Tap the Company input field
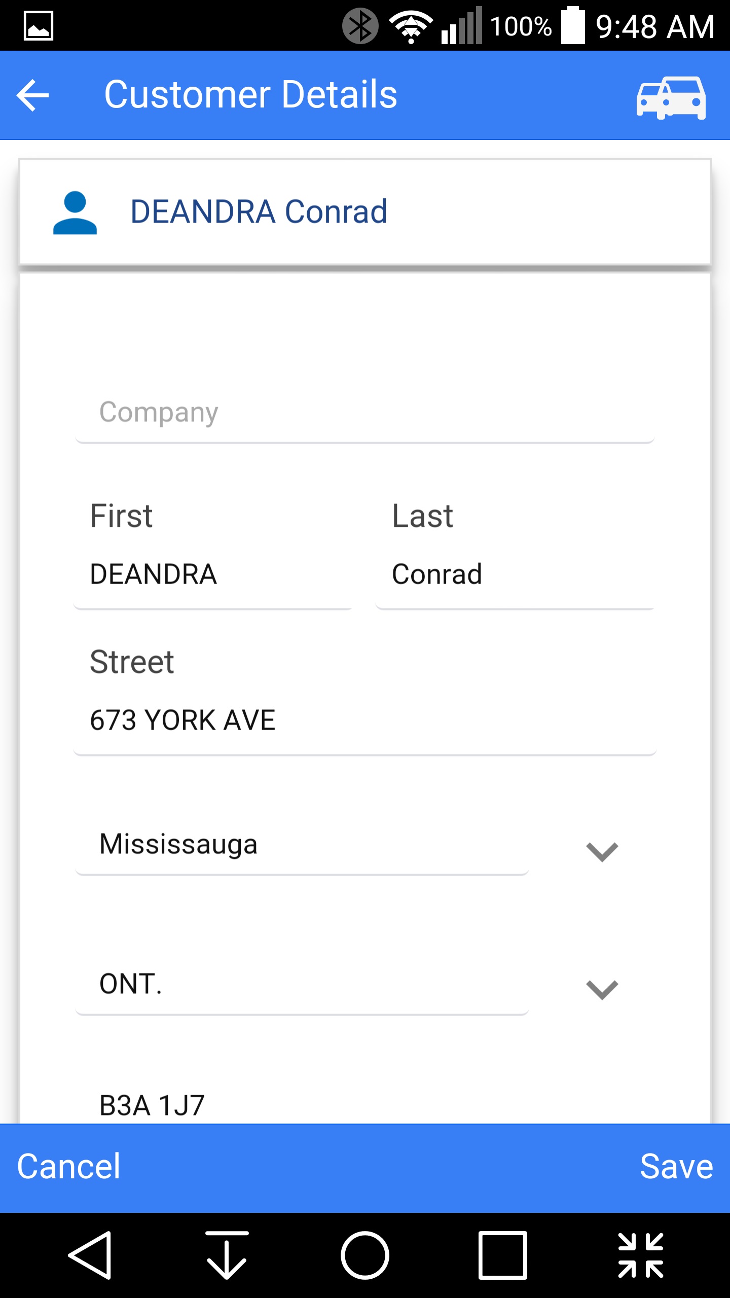Screen dimensions: 730x1298 [x=365, y=412]
